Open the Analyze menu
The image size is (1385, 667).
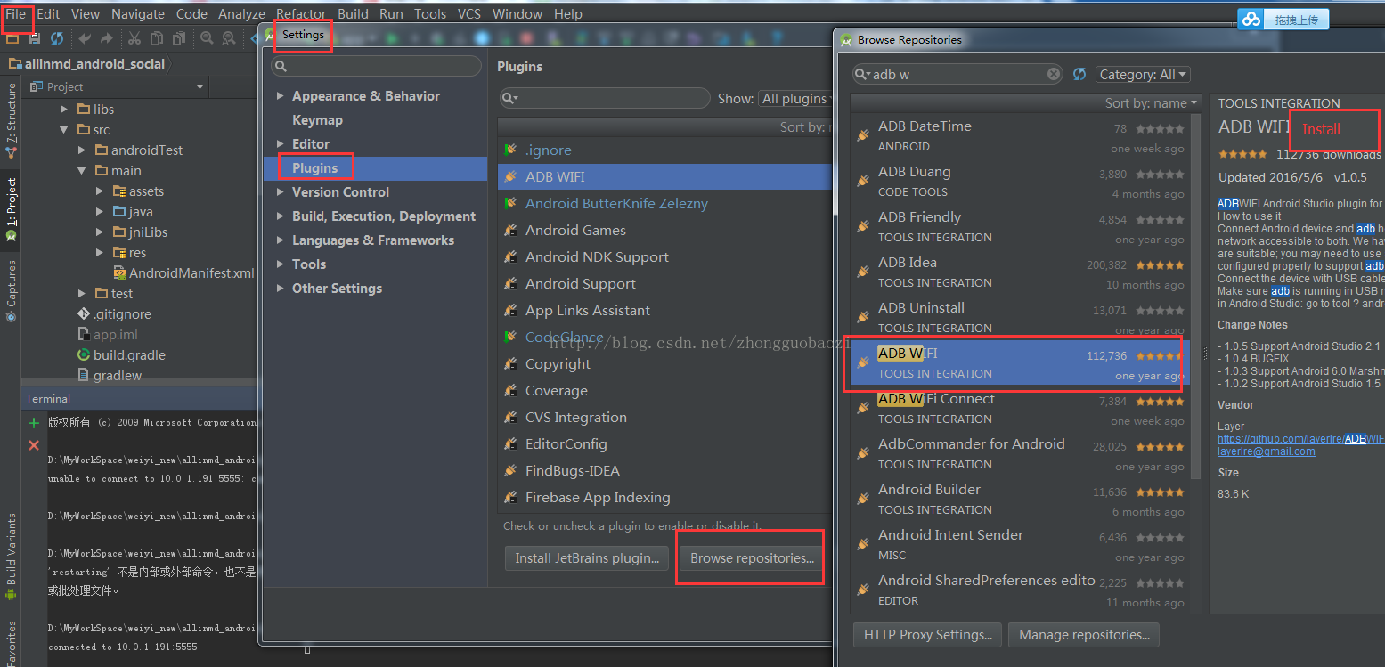(241, 13)
